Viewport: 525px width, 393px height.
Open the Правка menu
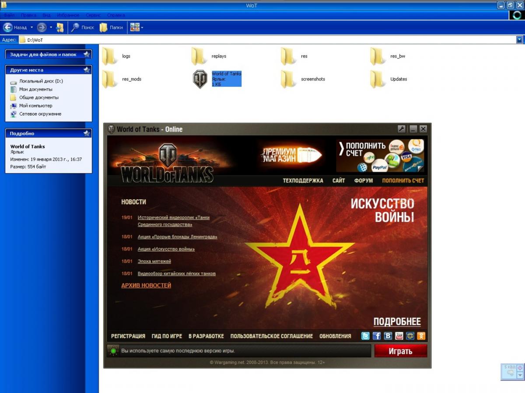(28, 15)
